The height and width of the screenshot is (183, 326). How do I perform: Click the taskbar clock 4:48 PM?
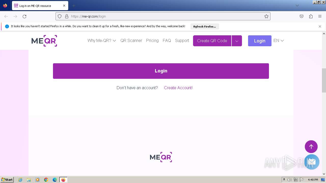point(313,180)
